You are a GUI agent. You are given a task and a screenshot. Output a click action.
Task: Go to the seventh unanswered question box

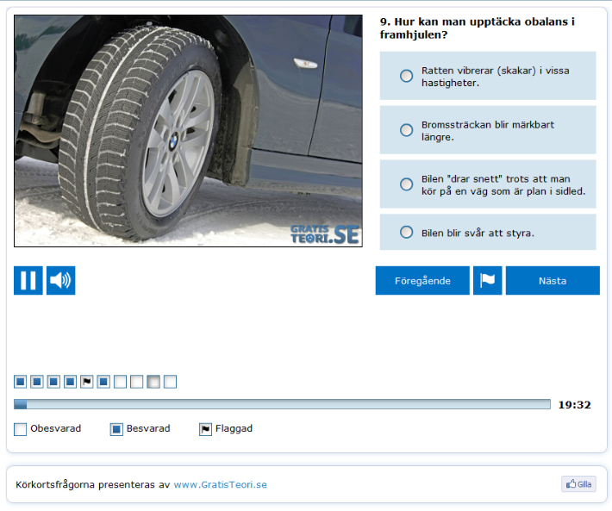[120, 382]
